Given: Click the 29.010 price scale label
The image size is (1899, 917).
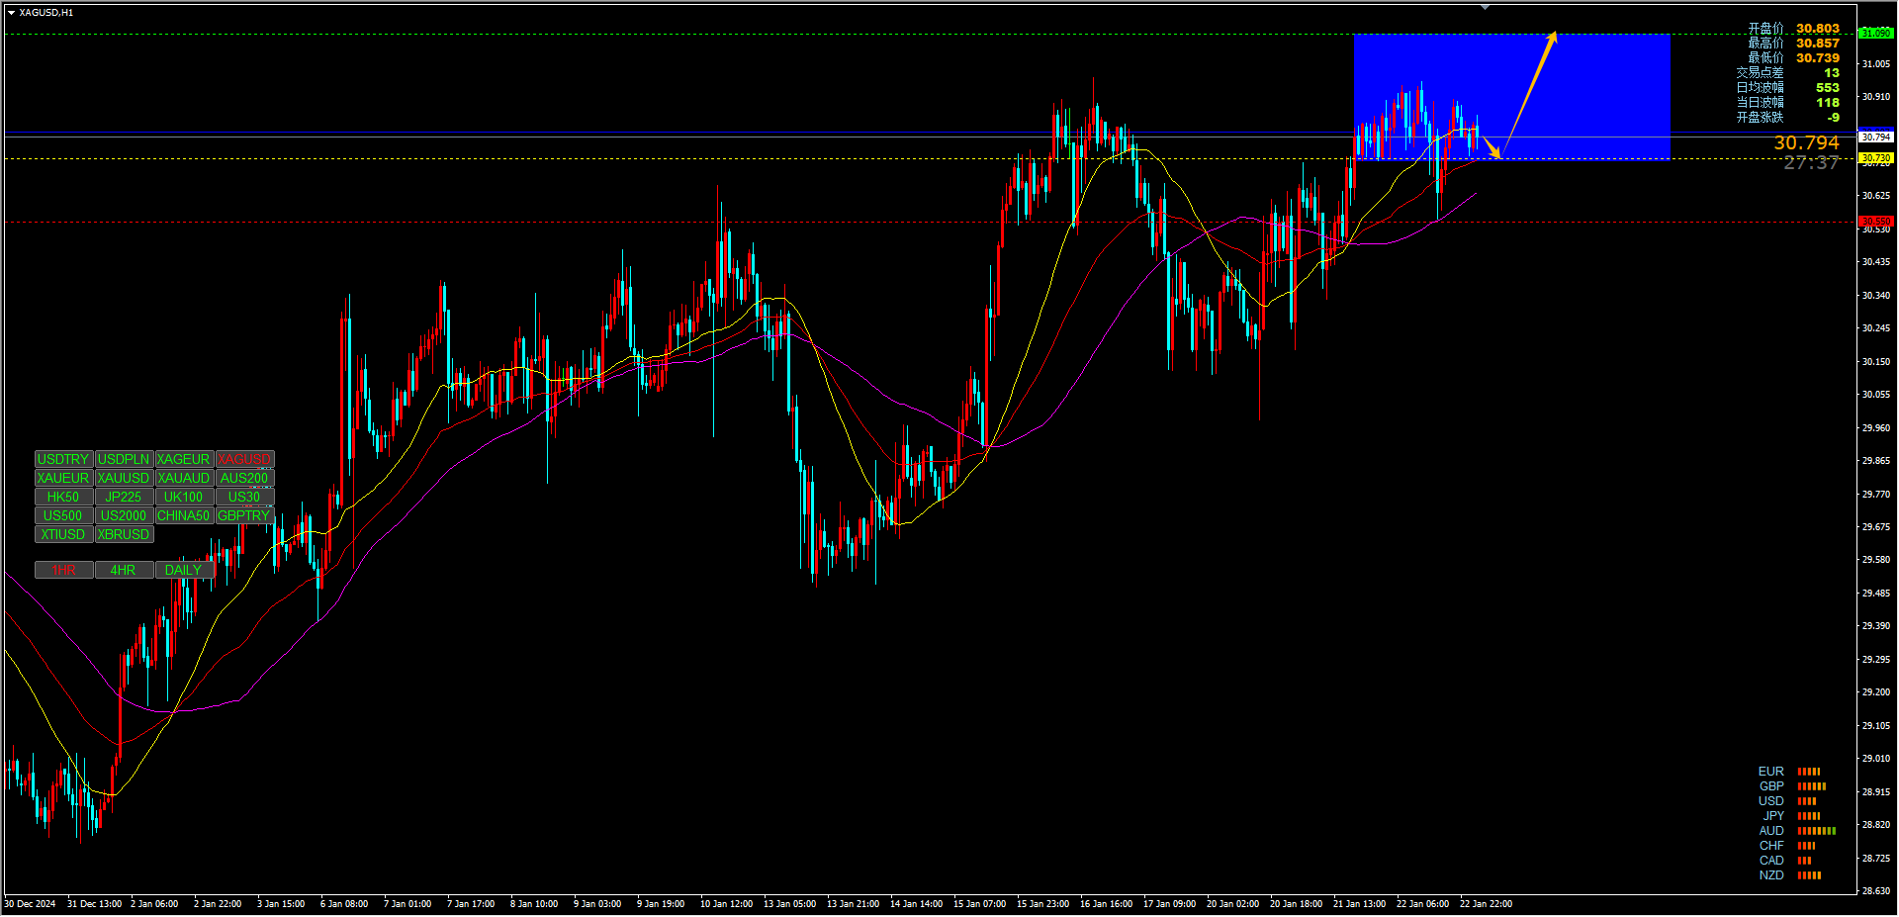Looking at the screenshot, I should pos(1876,759).
